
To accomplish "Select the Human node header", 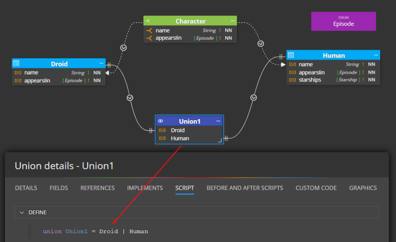I will [333, 55].
